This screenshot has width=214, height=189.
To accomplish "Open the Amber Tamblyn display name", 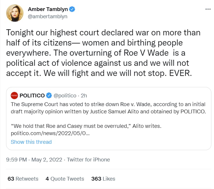I will pyautogui.click(x=48, y=9).
